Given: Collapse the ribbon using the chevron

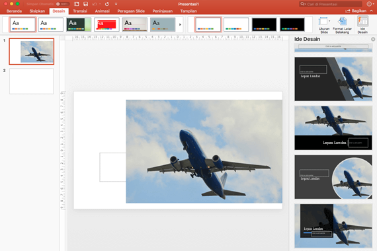Looking at the screenshot, I should tap(372, 11).
